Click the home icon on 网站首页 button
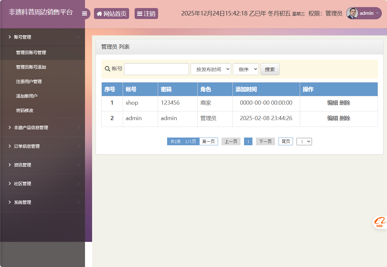This screenshot has width=387, height=267. coord(99,13)
